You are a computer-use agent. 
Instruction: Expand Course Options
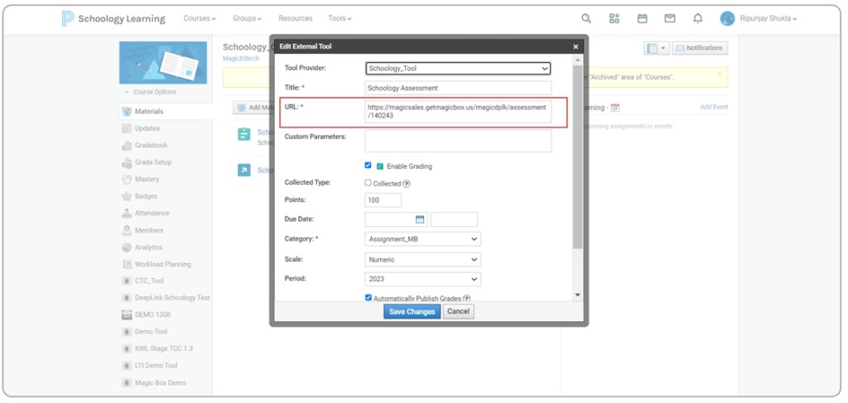(151, 92)
